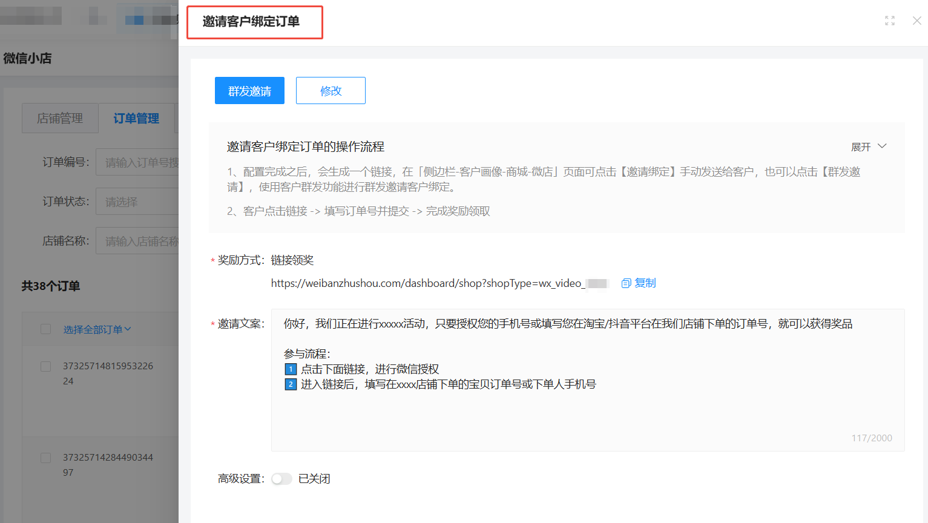This screenshot has height=523, width=928.
Task: Tick the checkbox for order 3732571481595322624
Action: click(x=45, y=366)
